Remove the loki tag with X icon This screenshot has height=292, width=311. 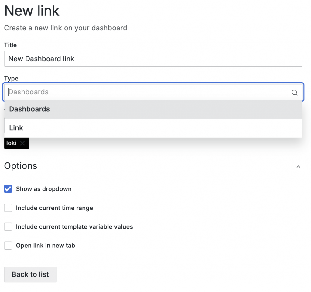[x=22, y=143]
